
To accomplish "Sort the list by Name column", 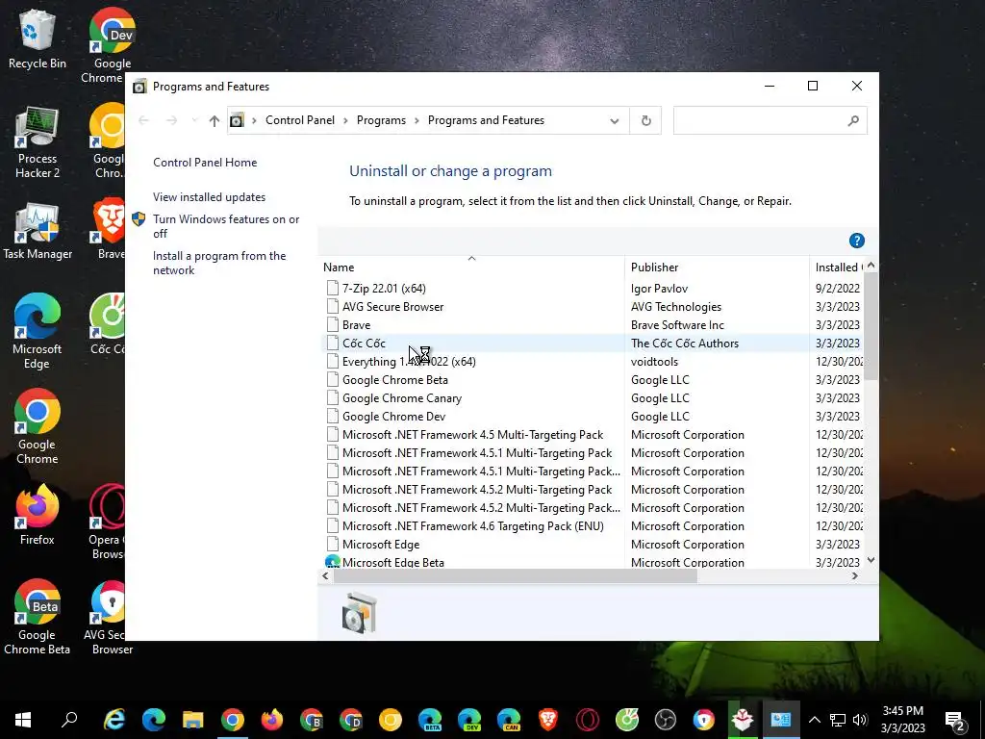I will 471,268.
